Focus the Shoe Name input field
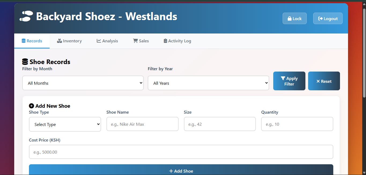The height and width of the screenshot is (175, 366). pos(142,124)
